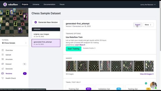Go to the Overview sidebar item
The height and width of the screenshot is (91, 161).
[9, 50]
